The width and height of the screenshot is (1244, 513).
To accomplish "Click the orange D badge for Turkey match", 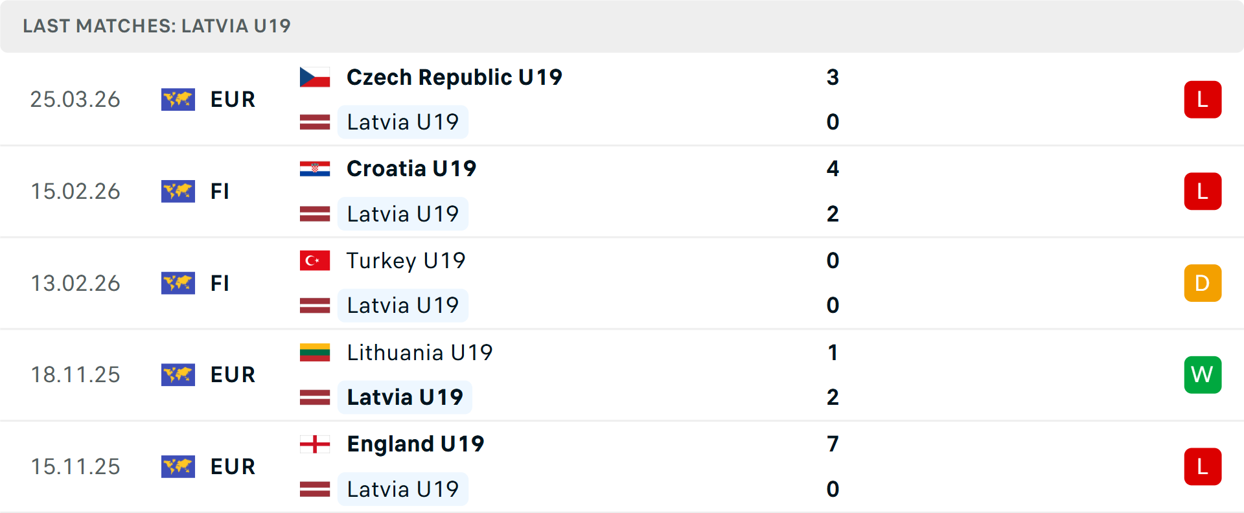I will pos(1203,283).
